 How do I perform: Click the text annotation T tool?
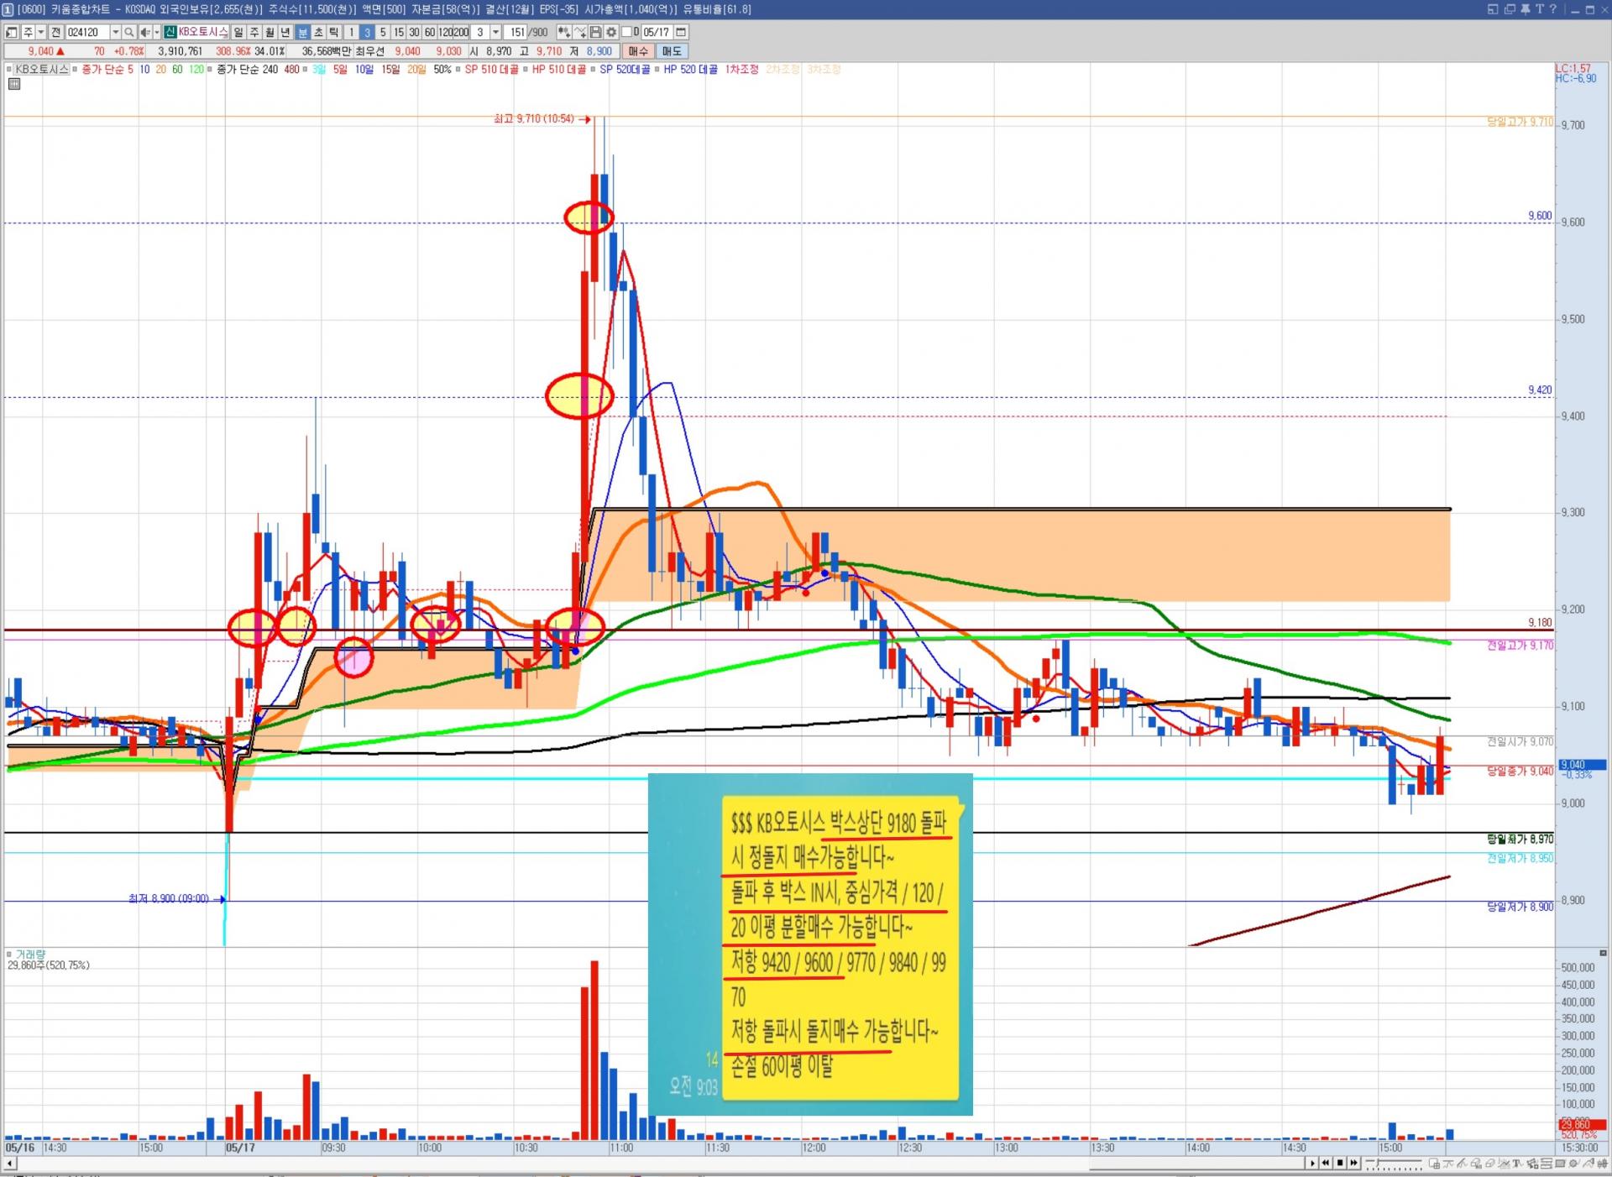[1517, 1164]
